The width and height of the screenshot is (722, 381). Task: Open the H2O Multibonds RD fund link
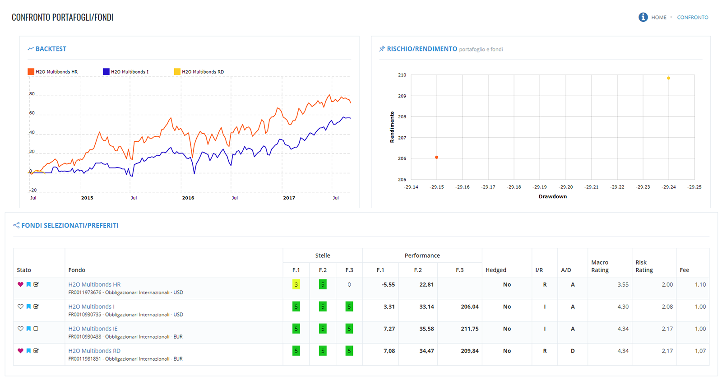click(94, 351)
